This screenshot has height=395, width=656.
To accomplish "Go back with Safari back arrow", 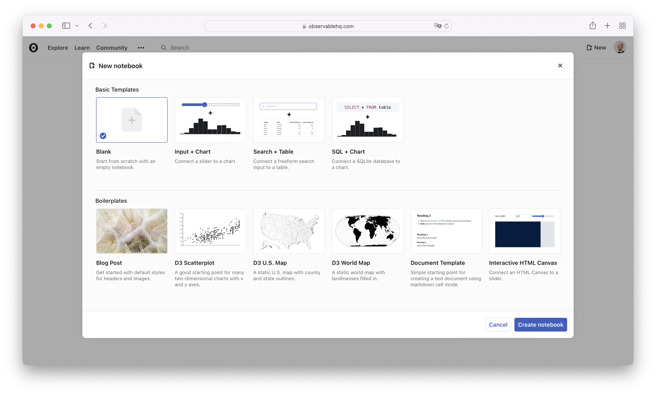I will pyautogui.click(x=91, y=25).
